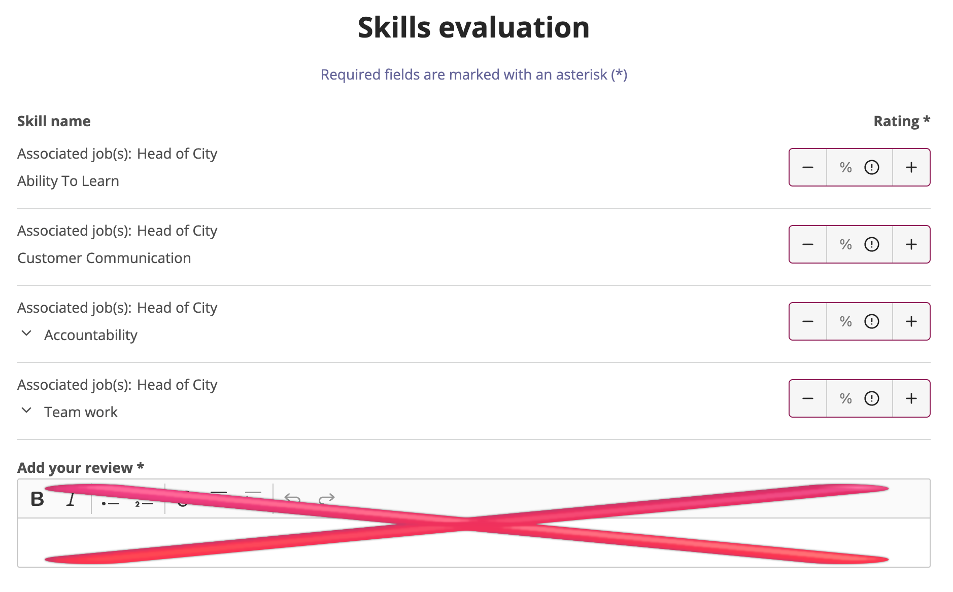
Task: Increase the Accountability rating
Action: [911, 321]
